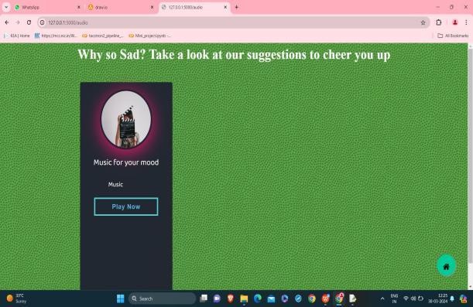This screenshot has height=307, width=473.
Task: Open All Bookmarks folder
Action: tap(453, 36)
